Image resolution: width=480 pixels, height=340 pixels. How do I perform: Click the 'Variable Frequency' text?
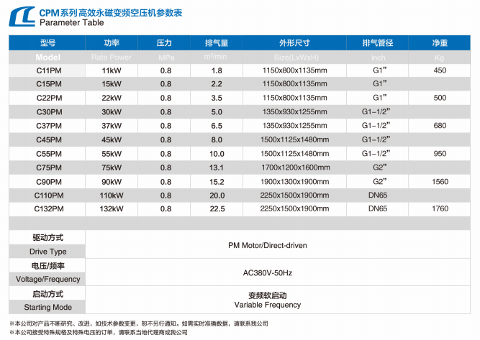268,305
